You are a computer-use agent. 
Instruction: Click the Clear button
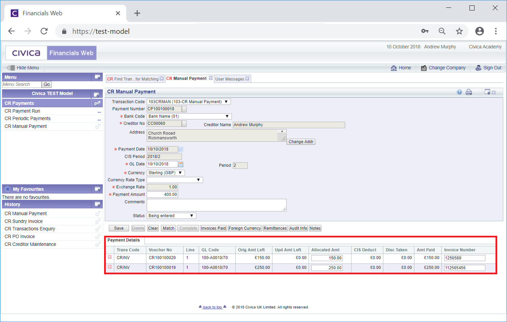pyautogui.click(x=153, y=228)
